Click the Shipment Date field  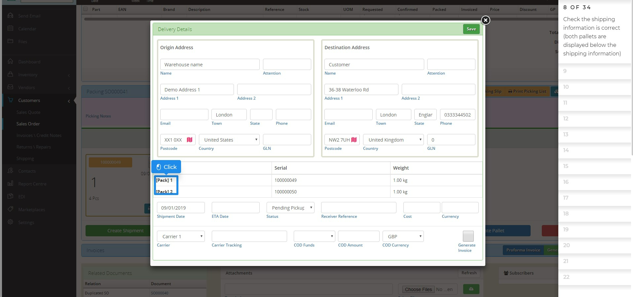[x=181, y=208]
